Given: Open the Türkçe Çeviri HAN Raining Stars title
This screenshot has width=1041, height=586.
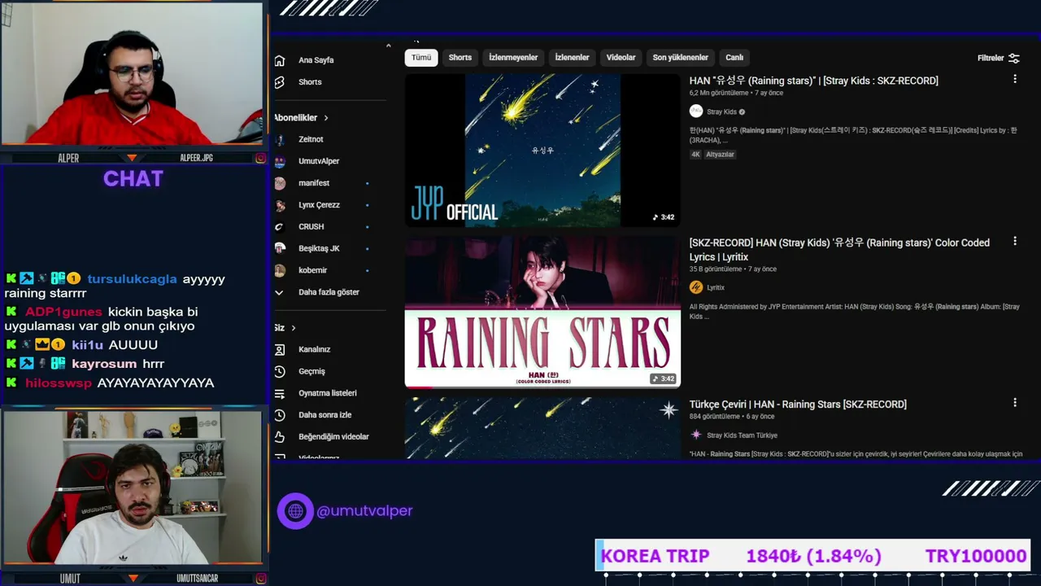Looking at the screenshot, I should pyautogui.click(x=798, y=405).
